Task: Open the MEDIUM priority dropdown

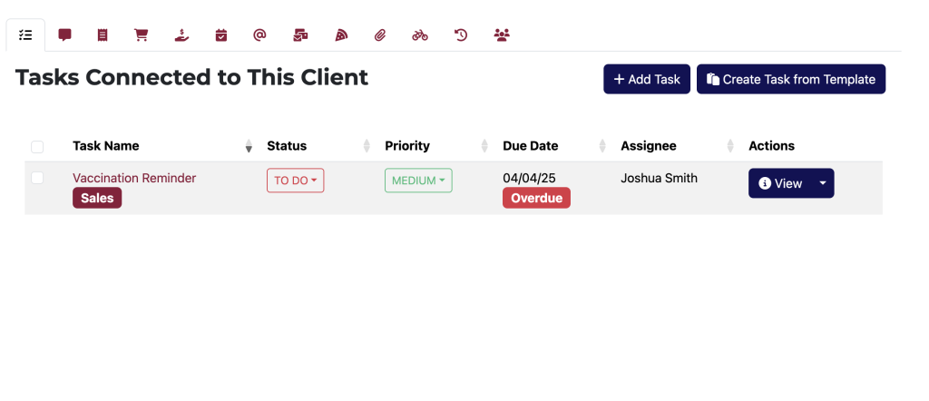Action: 418,181
